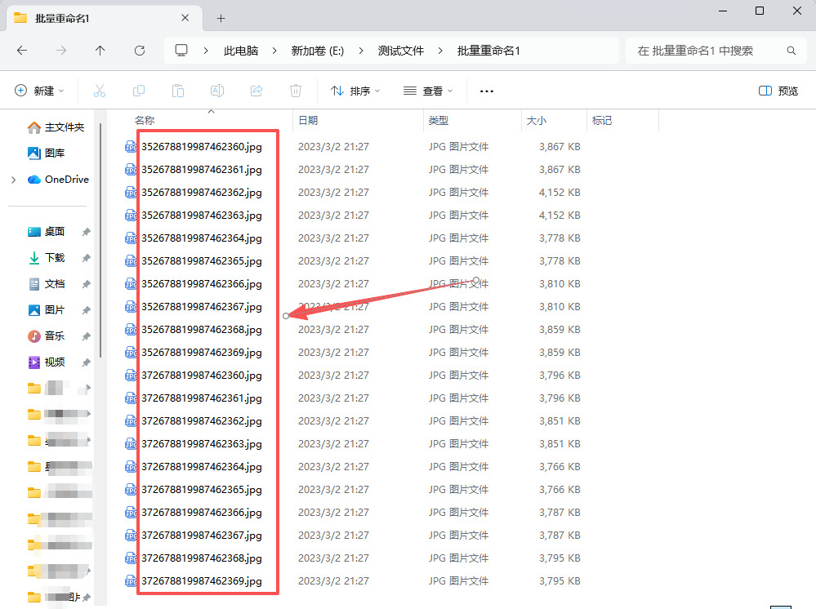Click the search magnifier icon
The image size is (816, 609).
click(x=791, y=51)
